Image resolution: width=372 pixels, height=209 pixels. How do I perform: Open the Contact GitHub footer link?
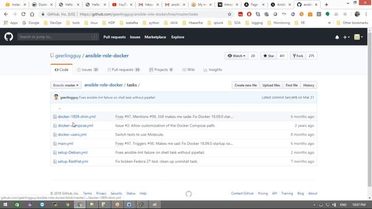click(242, 193)
